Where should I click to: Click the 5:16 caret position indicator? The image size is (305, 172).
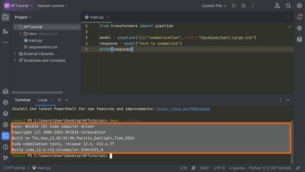(183, 168)
